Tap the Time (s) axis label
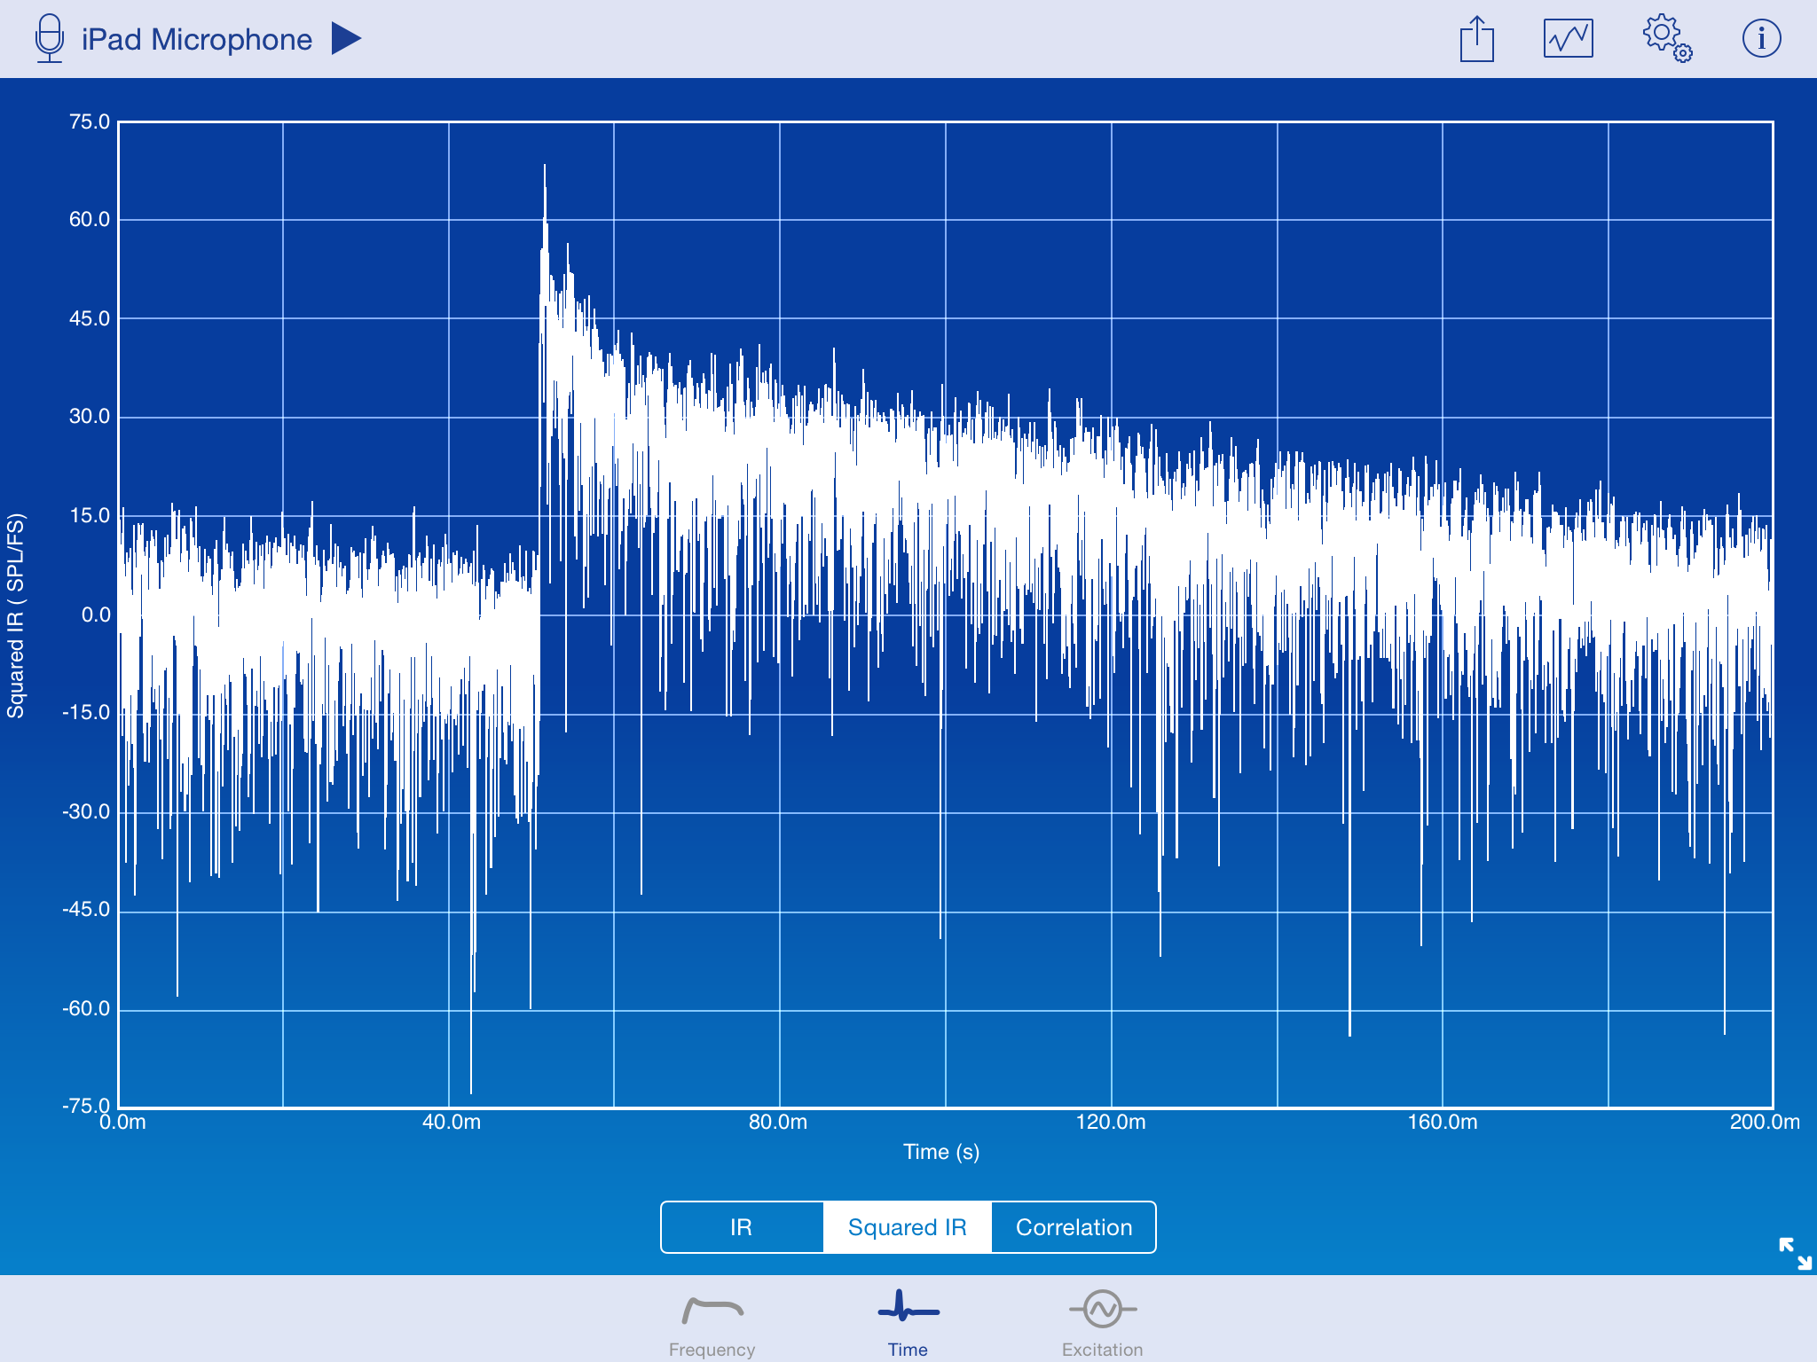Viewport: 1817px width, 1362px height. point(940,1152)
